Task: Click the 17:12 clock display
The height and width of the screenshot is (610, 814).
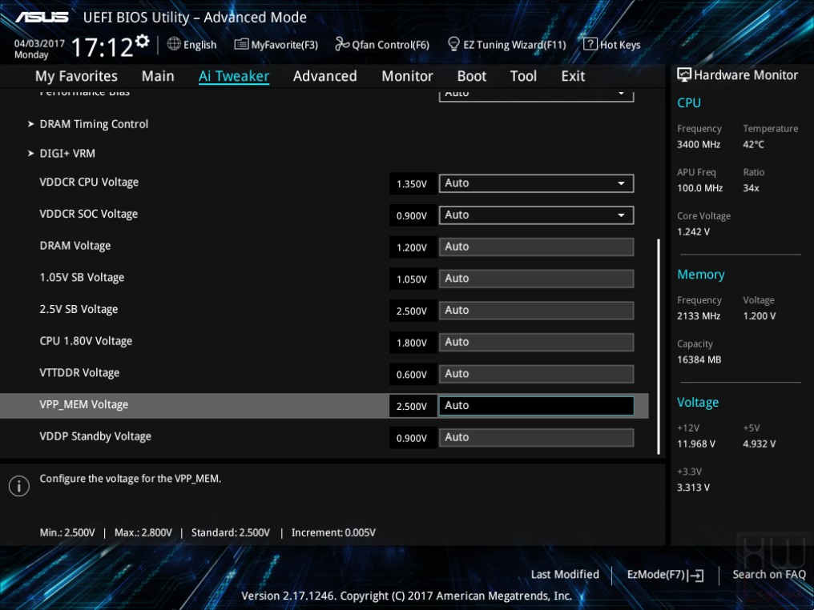Action: 103,47
